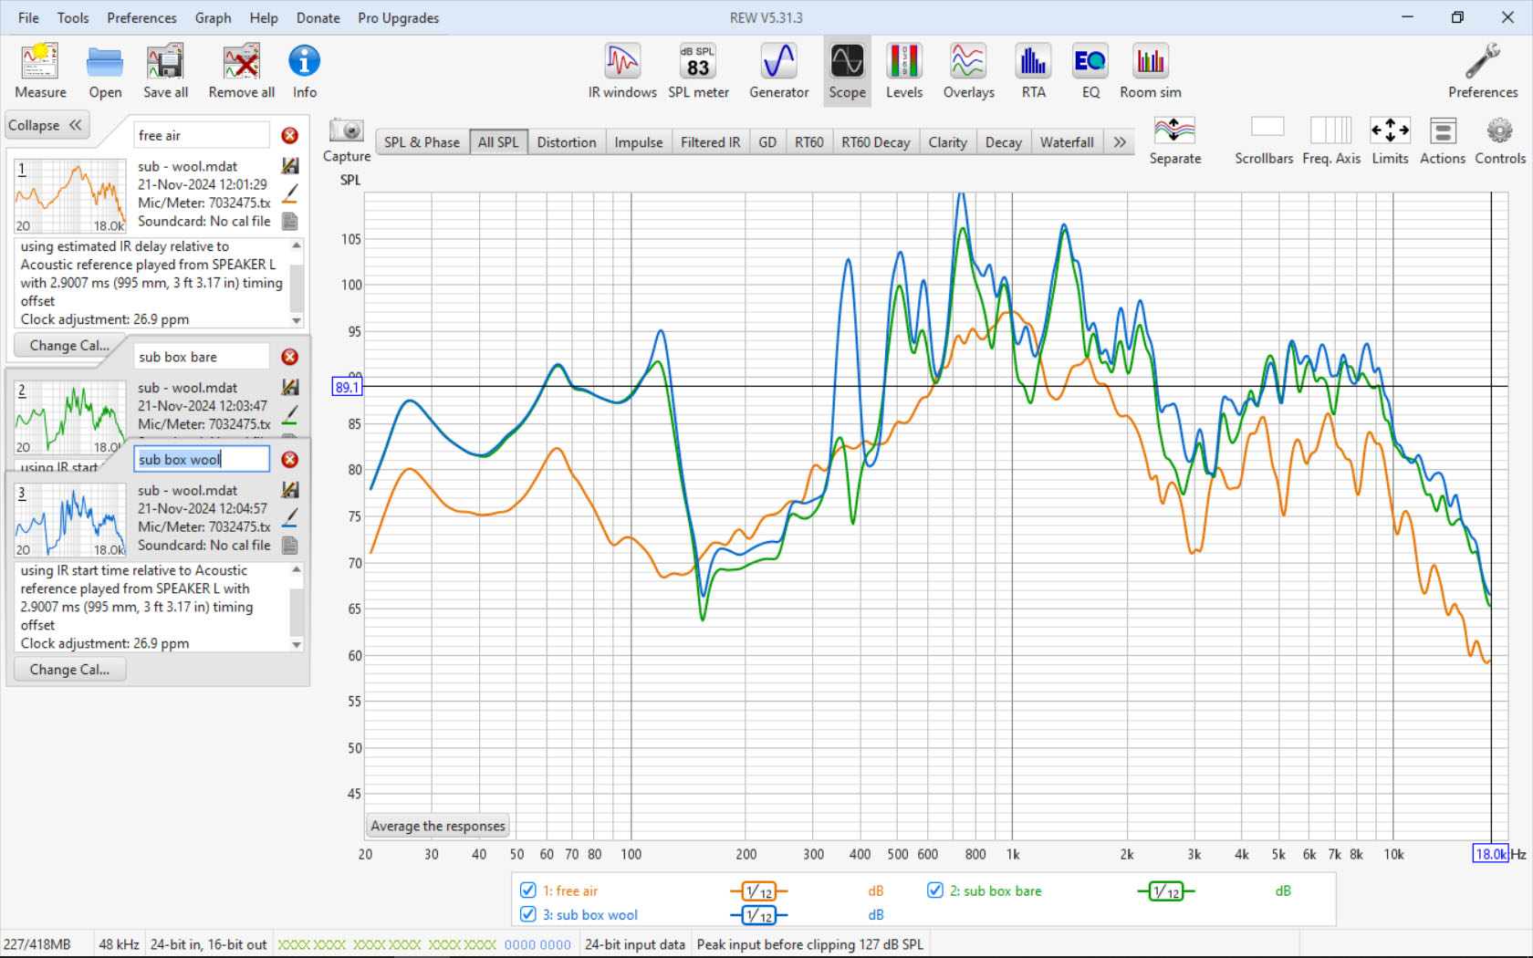1533x958 pixels.
Task: Save all measurements
Action: pyautogui.click(x=165, y=71)
